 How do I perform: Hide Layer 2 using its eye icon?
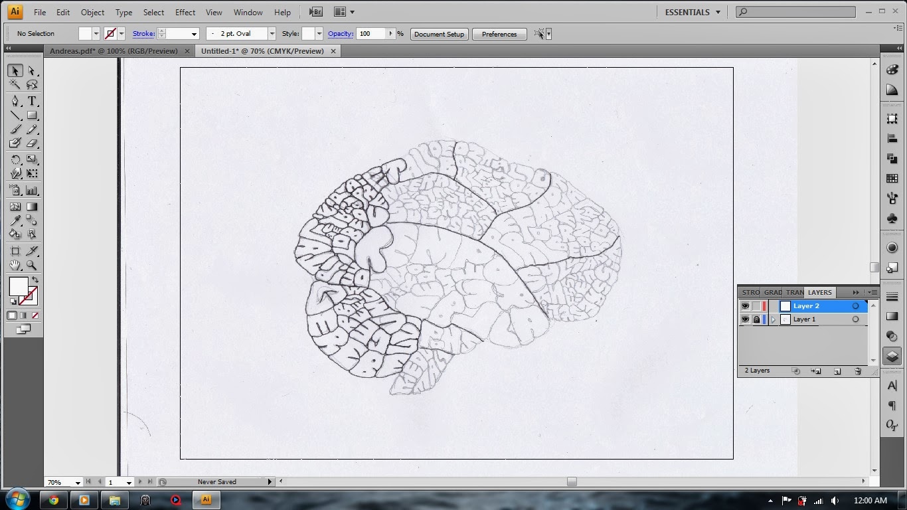tap(745, 306)
